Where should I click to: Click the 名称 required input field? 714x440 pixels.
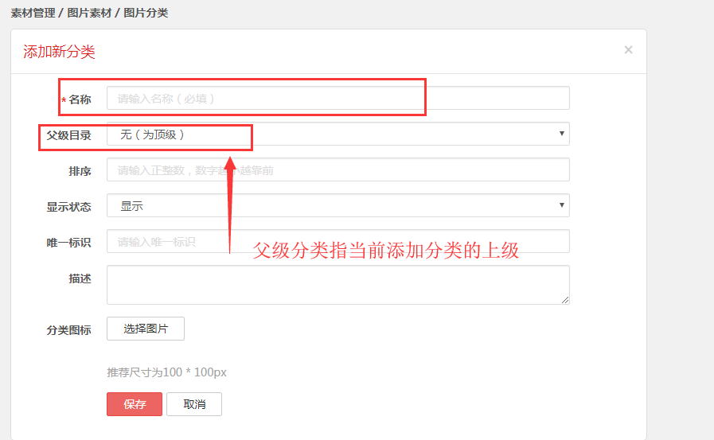tap(337, 98)
